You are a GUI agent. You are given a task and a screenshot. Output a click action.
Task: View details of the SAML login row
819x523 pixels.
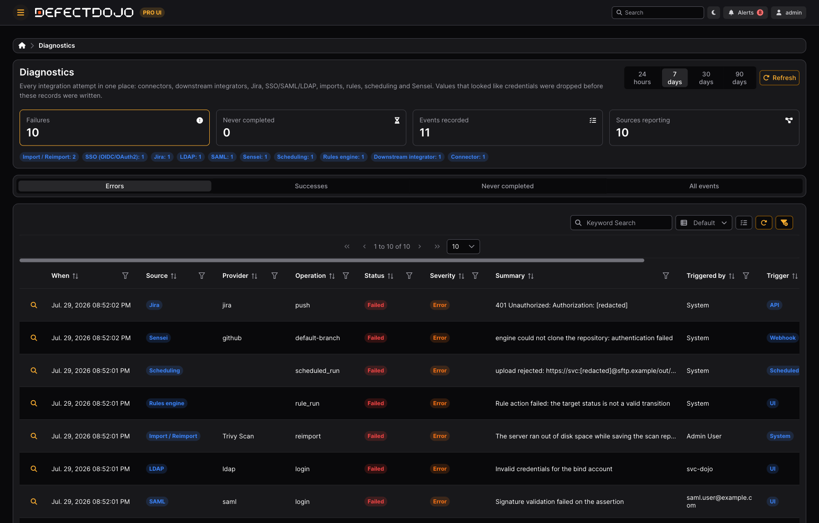pos(34,502)
